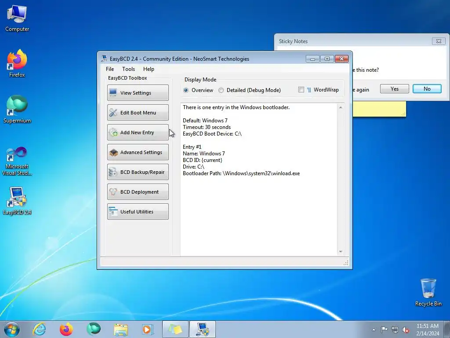Image resolution: width=450 pixels, height=338 pixels.
Task: Minimize the EasyBCD window
Action: tap(312, 59)
